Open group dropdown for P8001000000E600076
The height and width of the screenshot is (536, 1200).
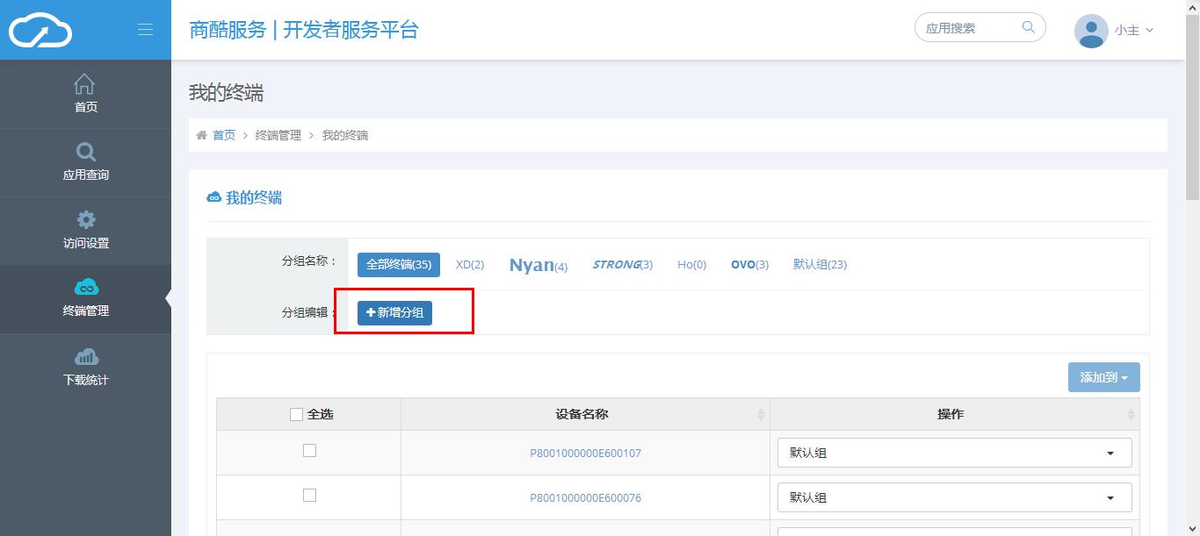pyautogui.click(x=955, y=497)
